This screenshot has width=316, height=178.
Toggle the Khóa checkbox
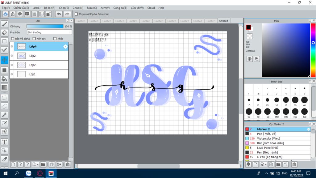[x=55, y=39]
